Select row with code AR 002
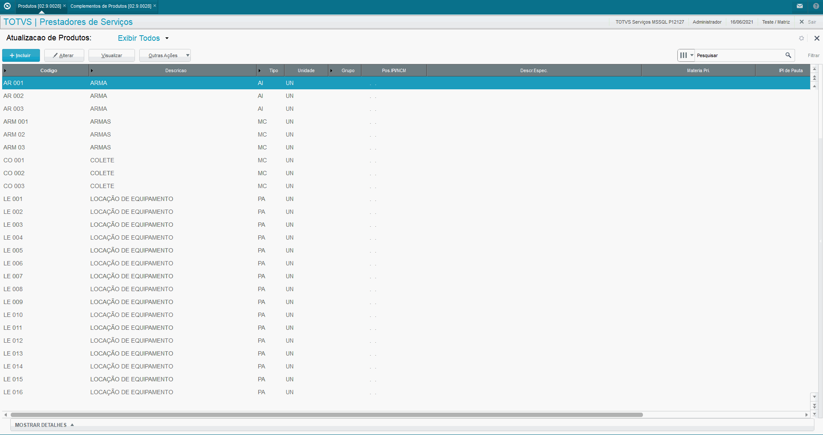The height and width of the screenshot is (435, 823). pyautogui.click(x=406, y=96)
